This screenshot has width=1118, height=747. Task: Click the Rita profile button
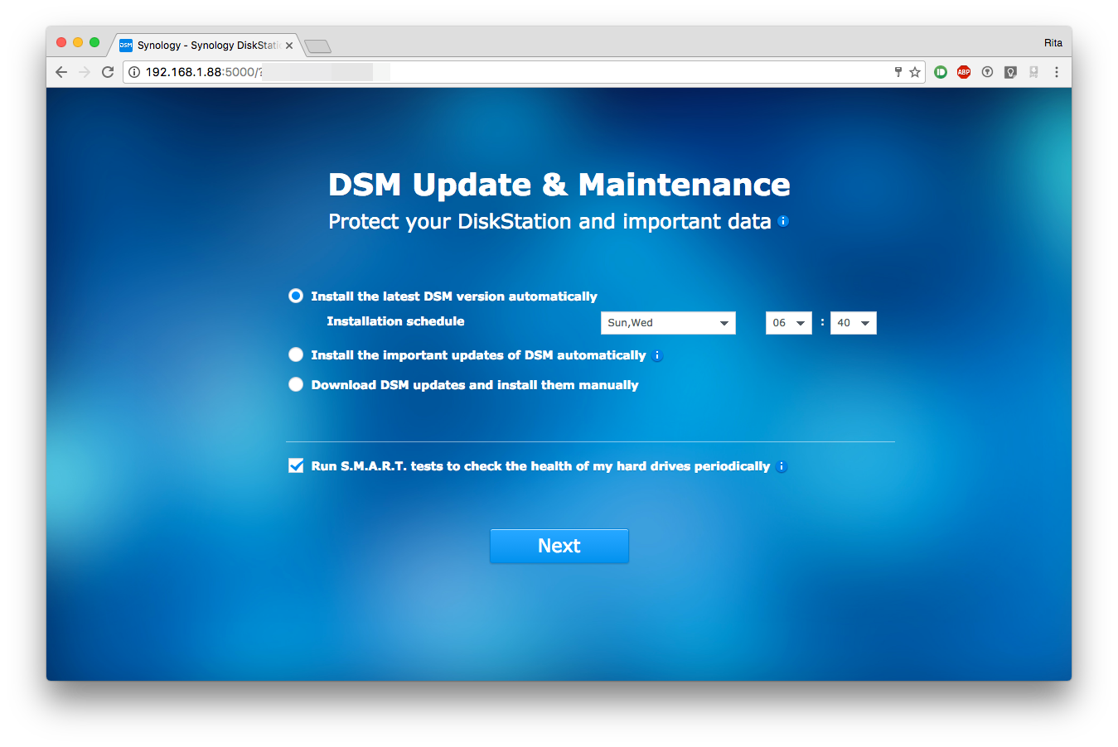(x=1053, y=43)
